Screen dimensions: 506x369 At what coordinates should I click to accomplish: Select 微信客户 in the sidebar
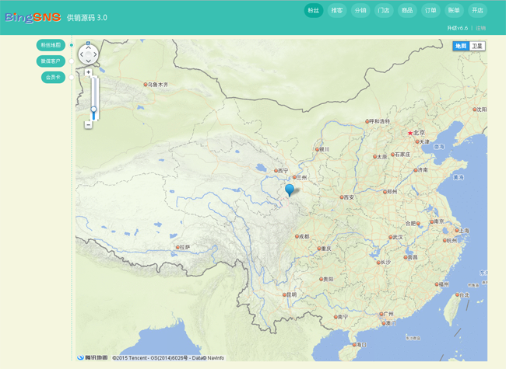[x=51, y=61]
